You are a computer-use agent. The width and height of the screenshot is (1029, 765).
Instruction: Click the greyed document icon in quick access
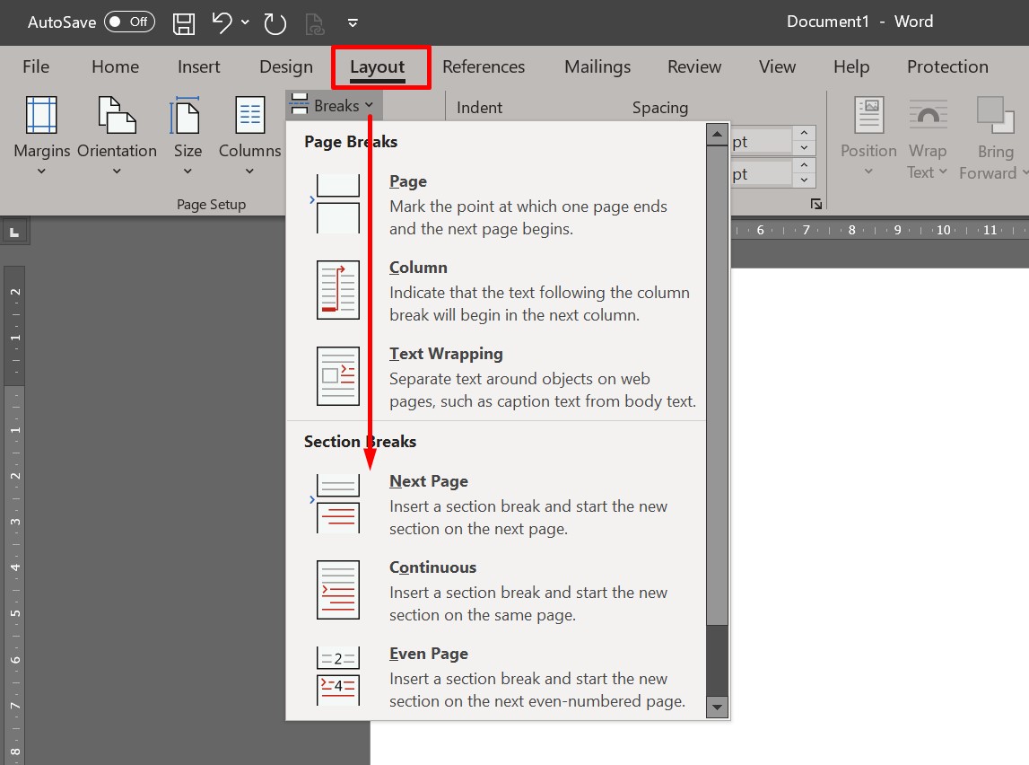[315, 24]
